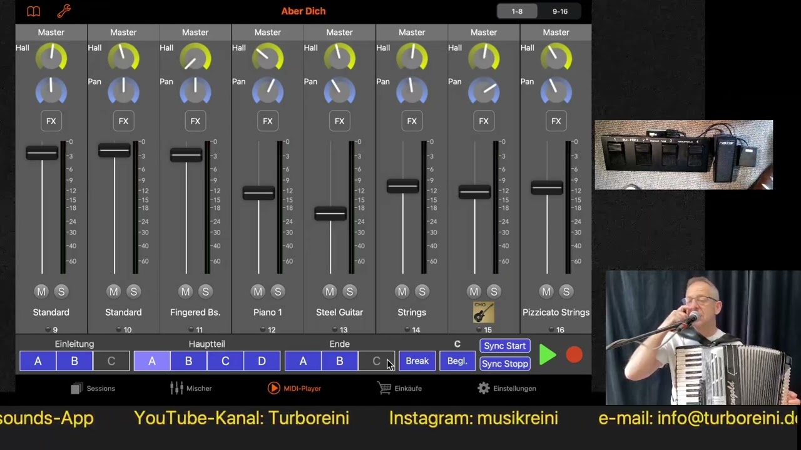Open the wrench tools icon
Screen dimensions: 801x450
click(x=64, y=11)
